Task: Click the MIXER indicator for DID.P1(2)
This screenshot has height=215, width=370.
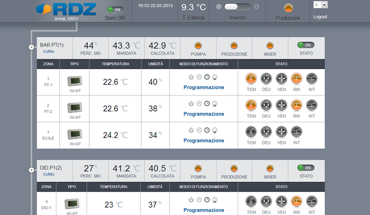Action: click(x=270, y=168)
